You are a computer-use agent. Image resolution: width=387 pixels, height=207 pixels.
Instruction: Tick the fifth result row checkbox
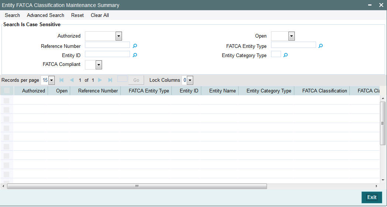6,137
